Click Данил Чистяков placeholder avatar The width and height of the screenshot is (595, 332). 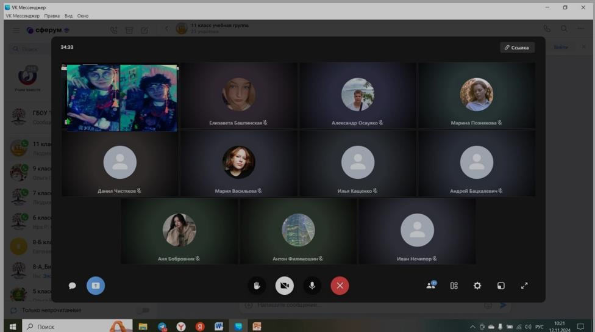coord(120,162)
